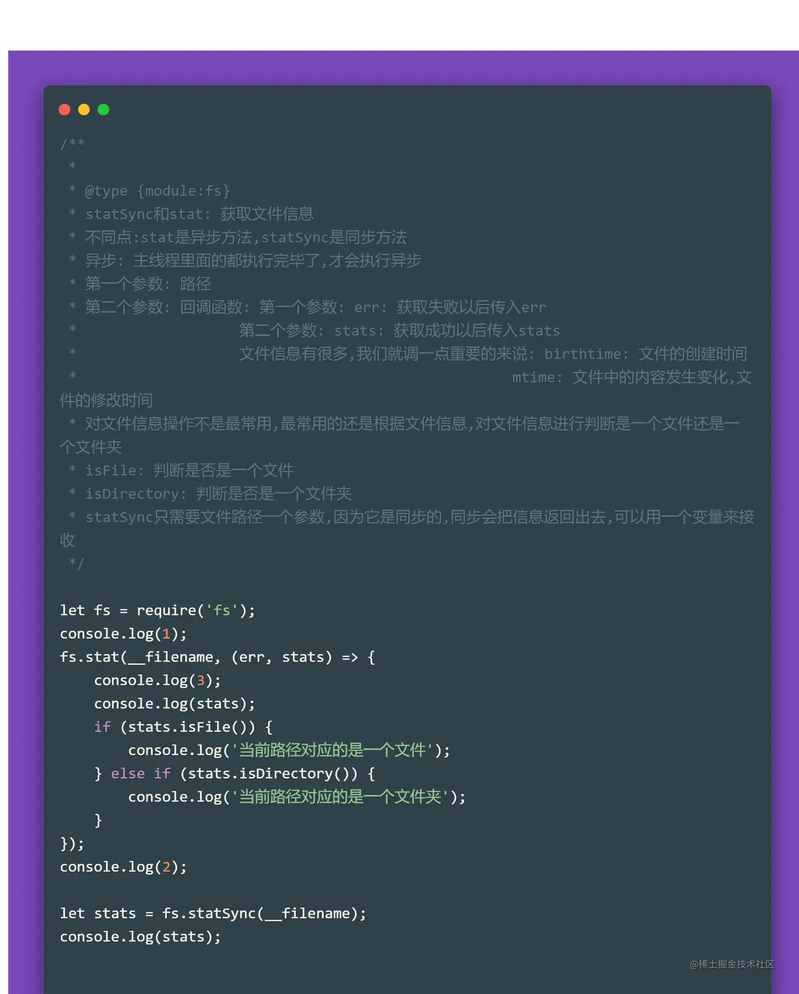Click the comment line starting with isFile
The height and width of the screenshot is (994, 799).
tap(189, 470)
